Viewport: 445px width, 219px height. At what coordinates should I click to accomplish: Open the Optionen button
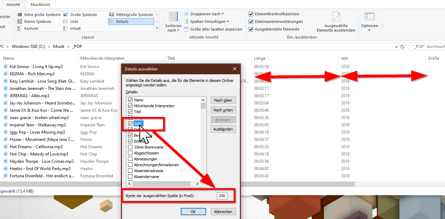pos(369,22)
